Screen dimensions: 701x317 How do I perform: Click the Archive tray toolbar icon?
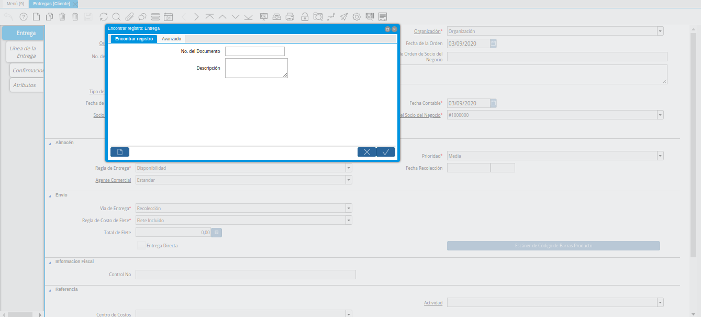point(277,17)
